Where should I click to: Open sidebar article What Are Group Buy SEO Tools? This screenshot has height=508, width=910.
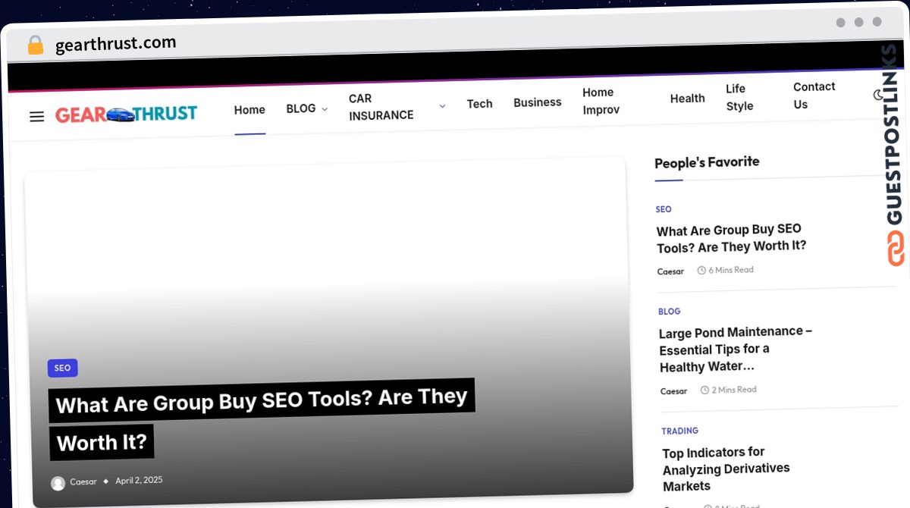click(731, 238)
